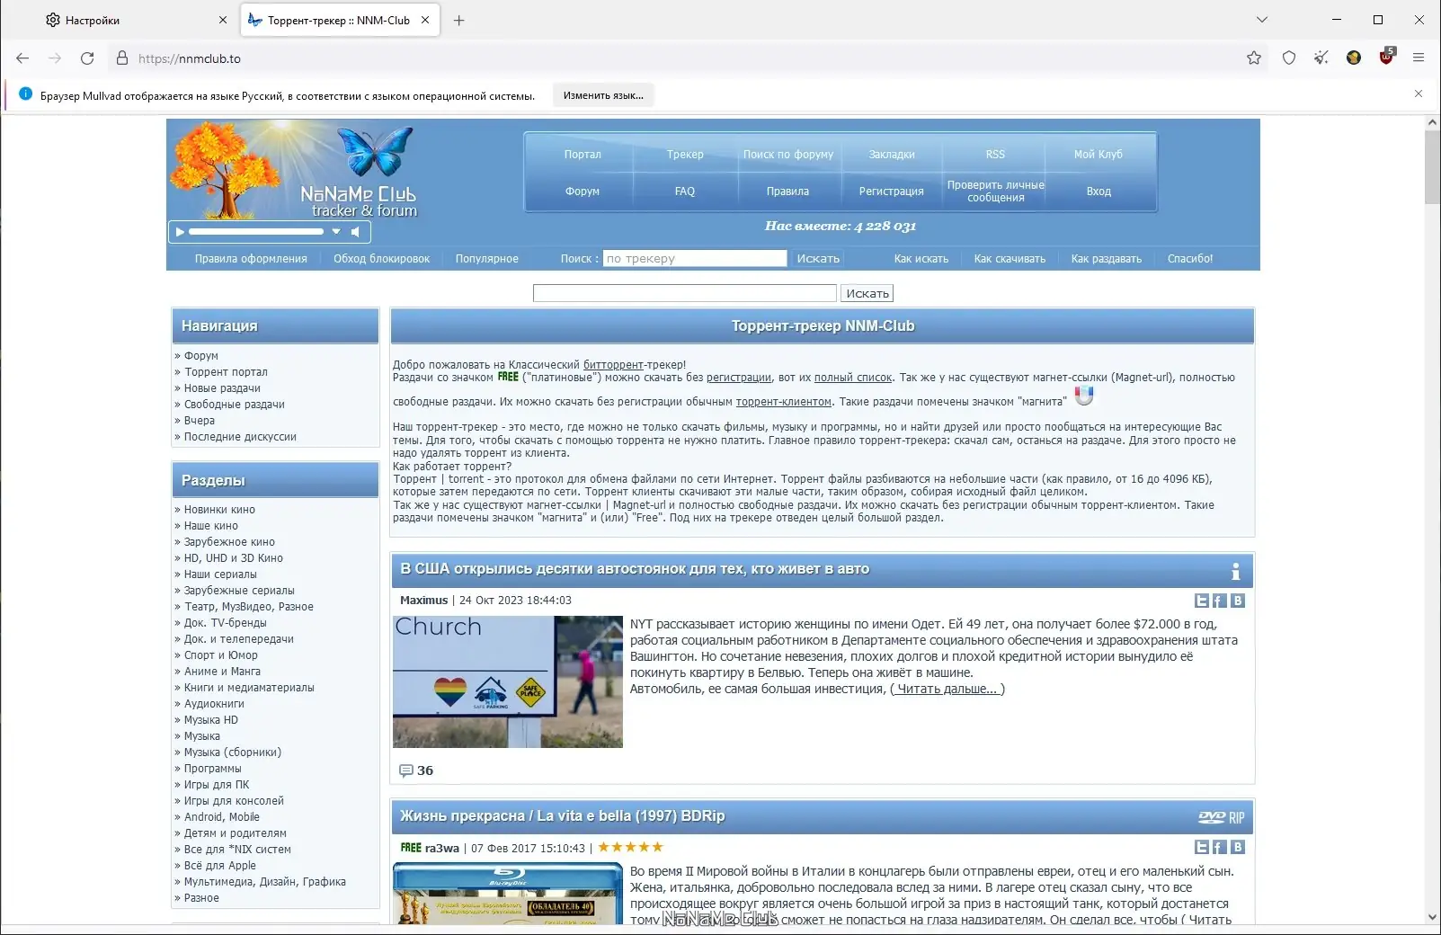Close the NNM-Club tab
1441x935 pixels.
click(425, 20)
